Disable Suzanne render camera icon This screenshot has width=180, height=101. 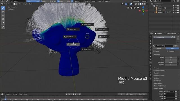(x=178, y=12)
